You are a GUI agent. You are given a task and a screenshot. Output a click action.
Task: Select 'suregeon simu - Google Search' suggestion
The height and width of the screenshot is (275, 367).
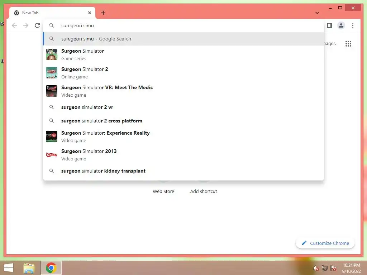click(x=184, y=39)
